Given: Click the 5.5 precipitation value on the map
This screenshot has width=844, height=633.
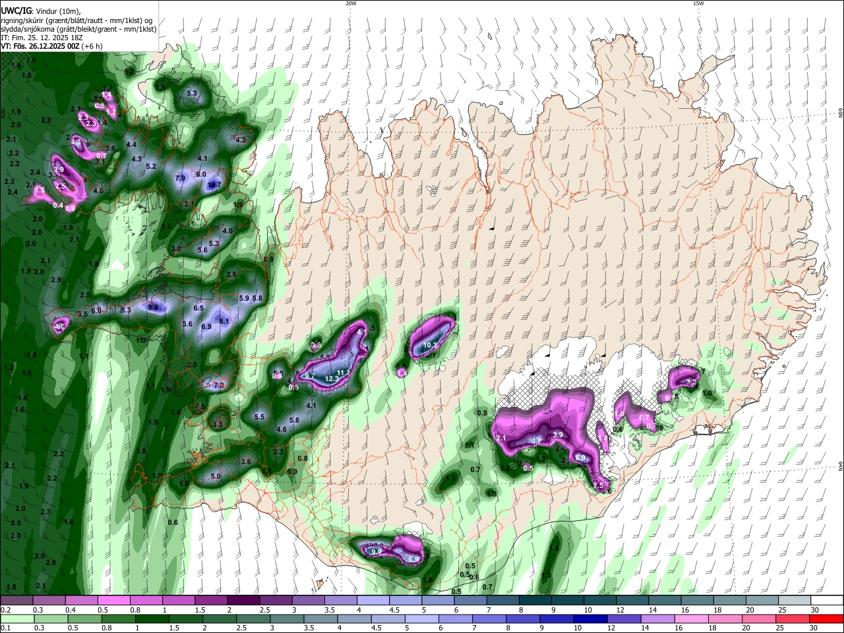Looking at the screenshot, I should (259, 417).
